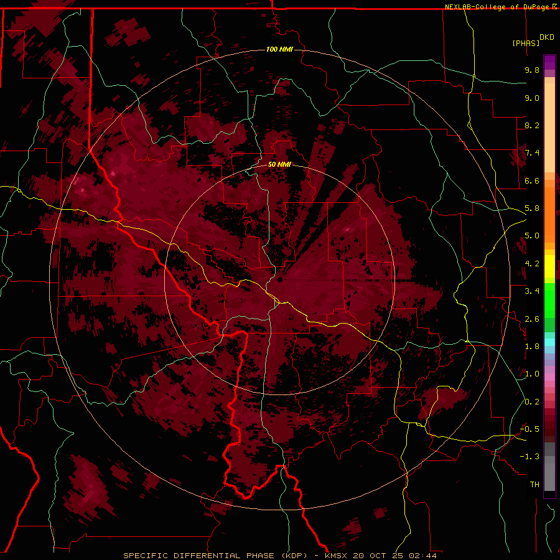This screenshot has height=560, width=560.
Task: Click the 5.8 legend value
Action: pos(532,208)
